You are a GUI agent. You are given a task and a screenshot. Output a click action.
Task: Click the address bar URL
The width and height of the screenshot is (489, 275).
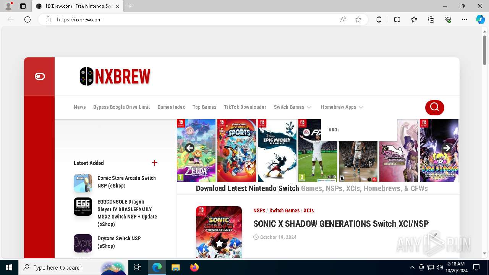(x=79, y=19)
